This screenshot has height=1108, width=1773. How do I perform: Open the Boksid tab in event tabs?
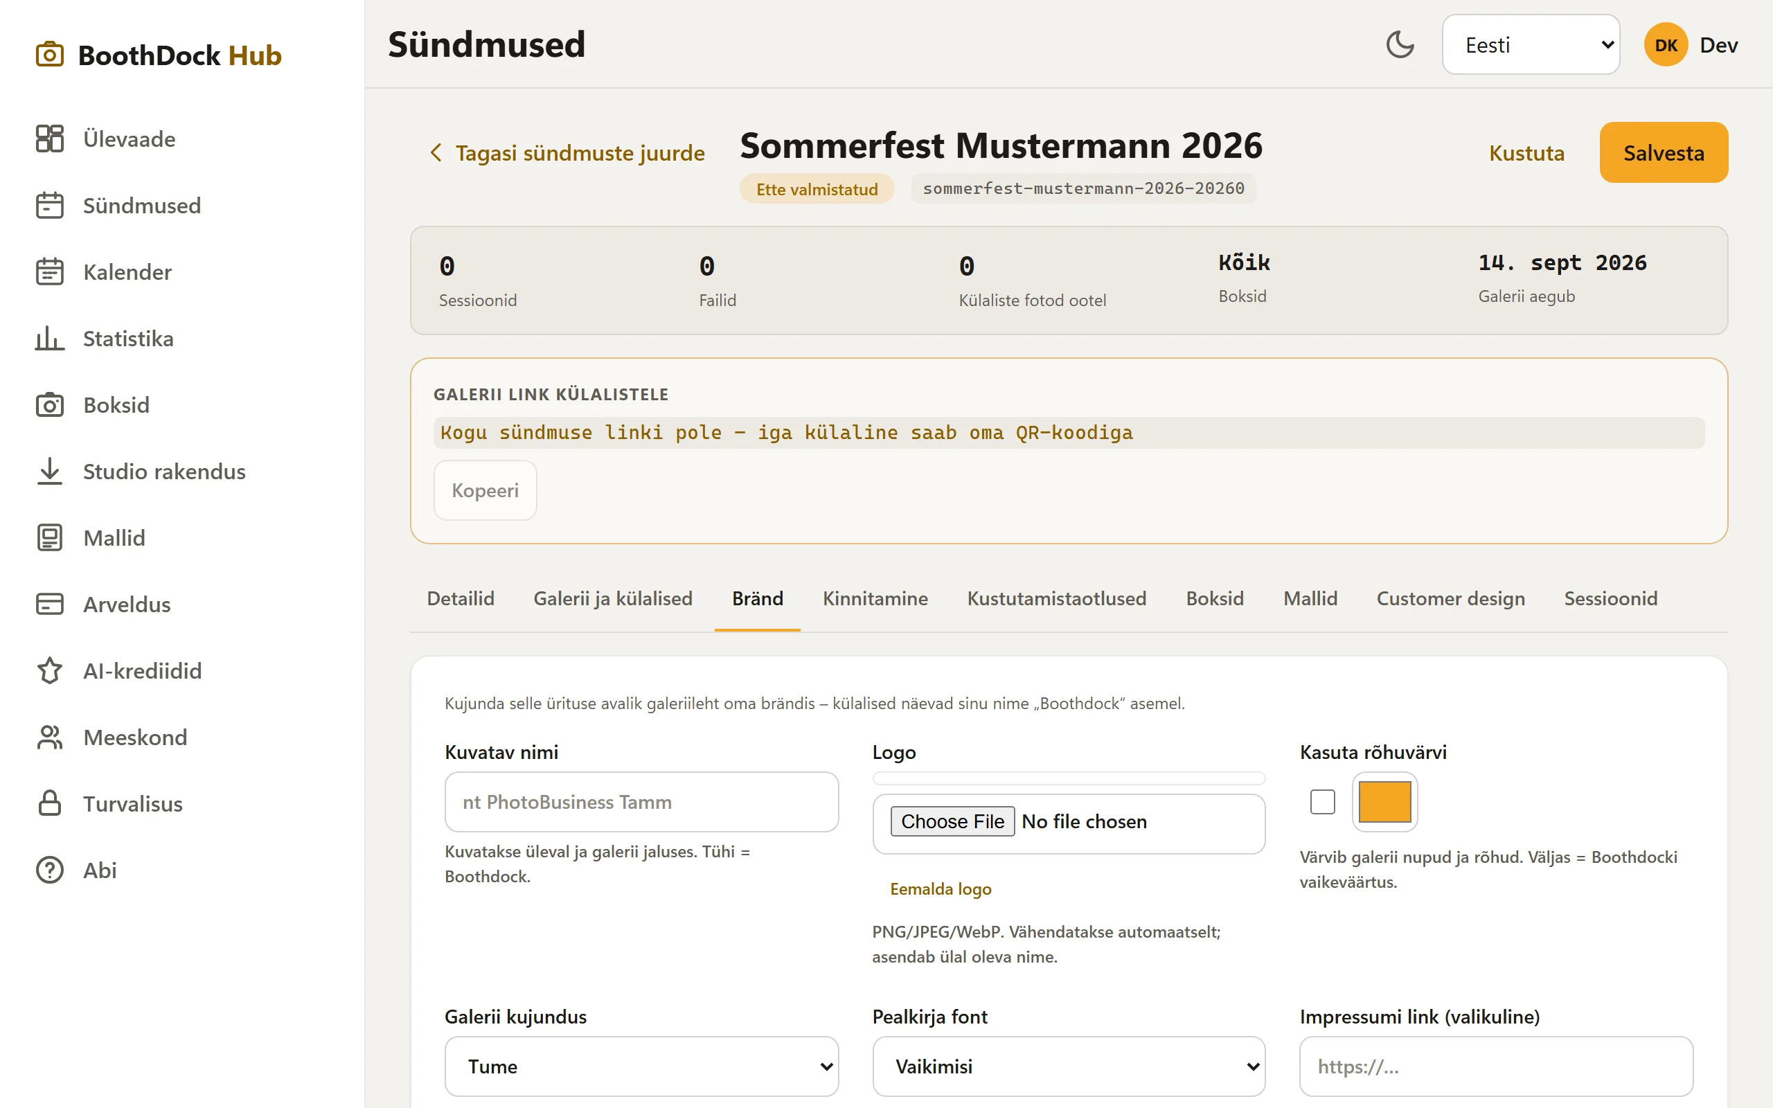(1215, 599)
